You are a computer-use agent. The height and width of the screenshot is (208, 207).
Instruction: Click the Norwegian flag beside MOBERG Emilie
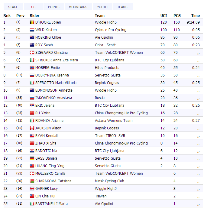32,68
